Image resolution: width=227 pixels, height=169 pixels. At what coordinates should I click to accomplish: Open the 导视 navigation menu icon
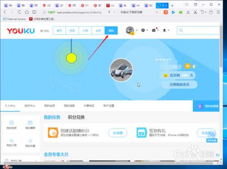44,31
